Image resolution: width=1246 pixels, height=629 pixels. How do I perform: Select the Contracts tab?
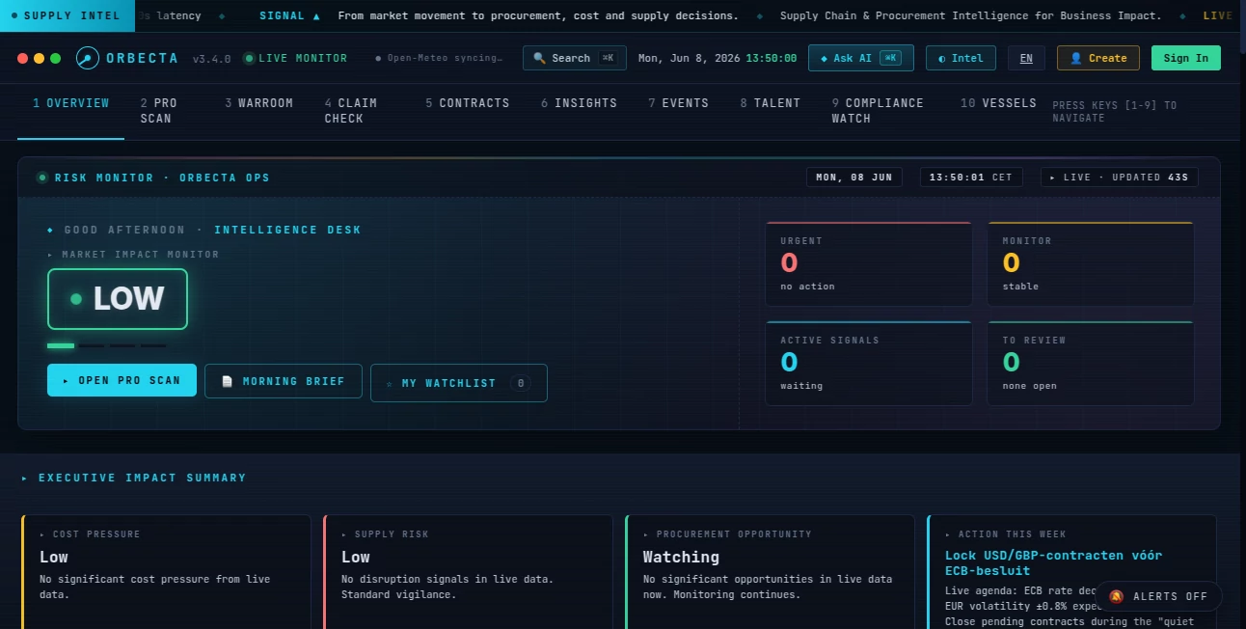[468, 103]
